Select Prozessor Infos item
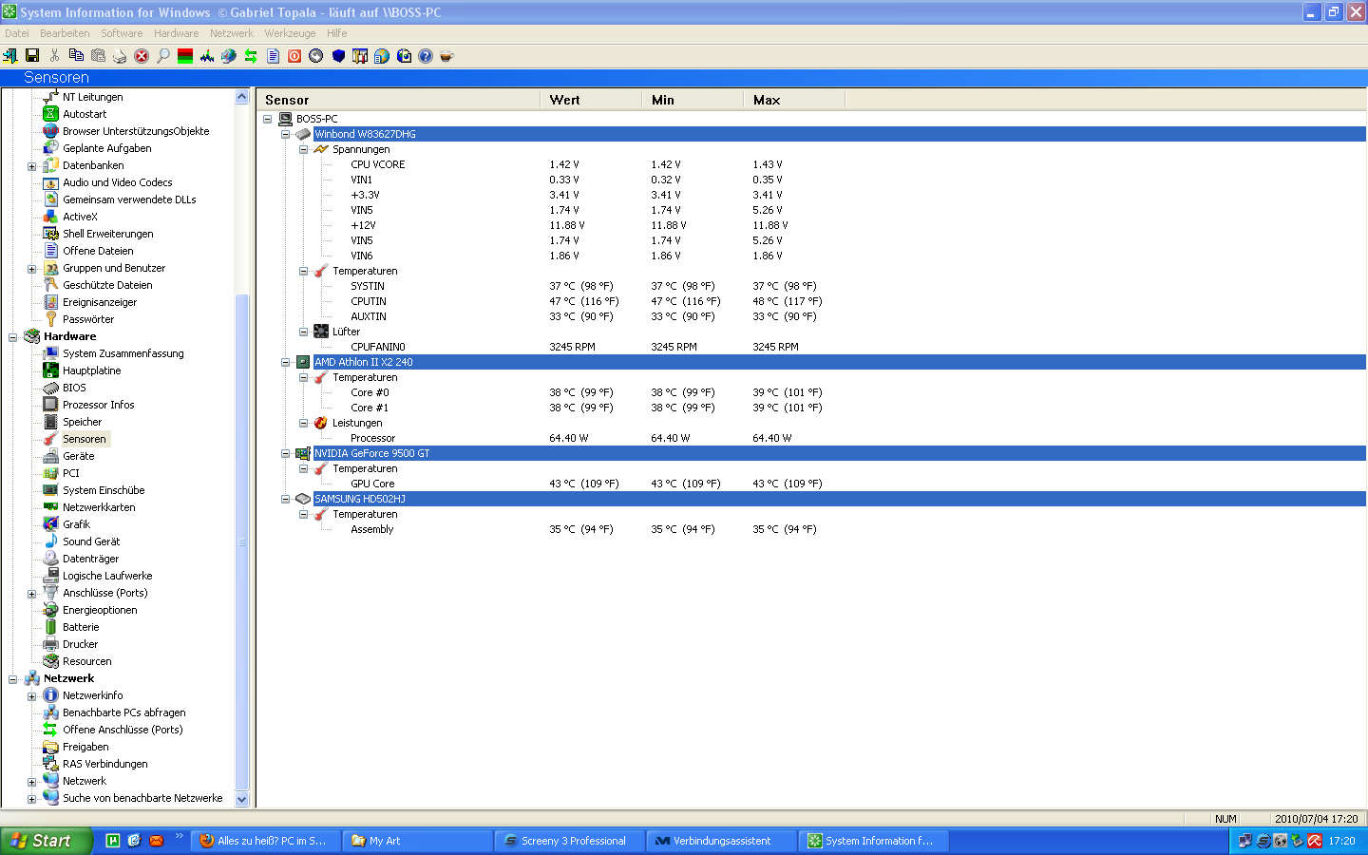1368x855 pixels. 99,405
